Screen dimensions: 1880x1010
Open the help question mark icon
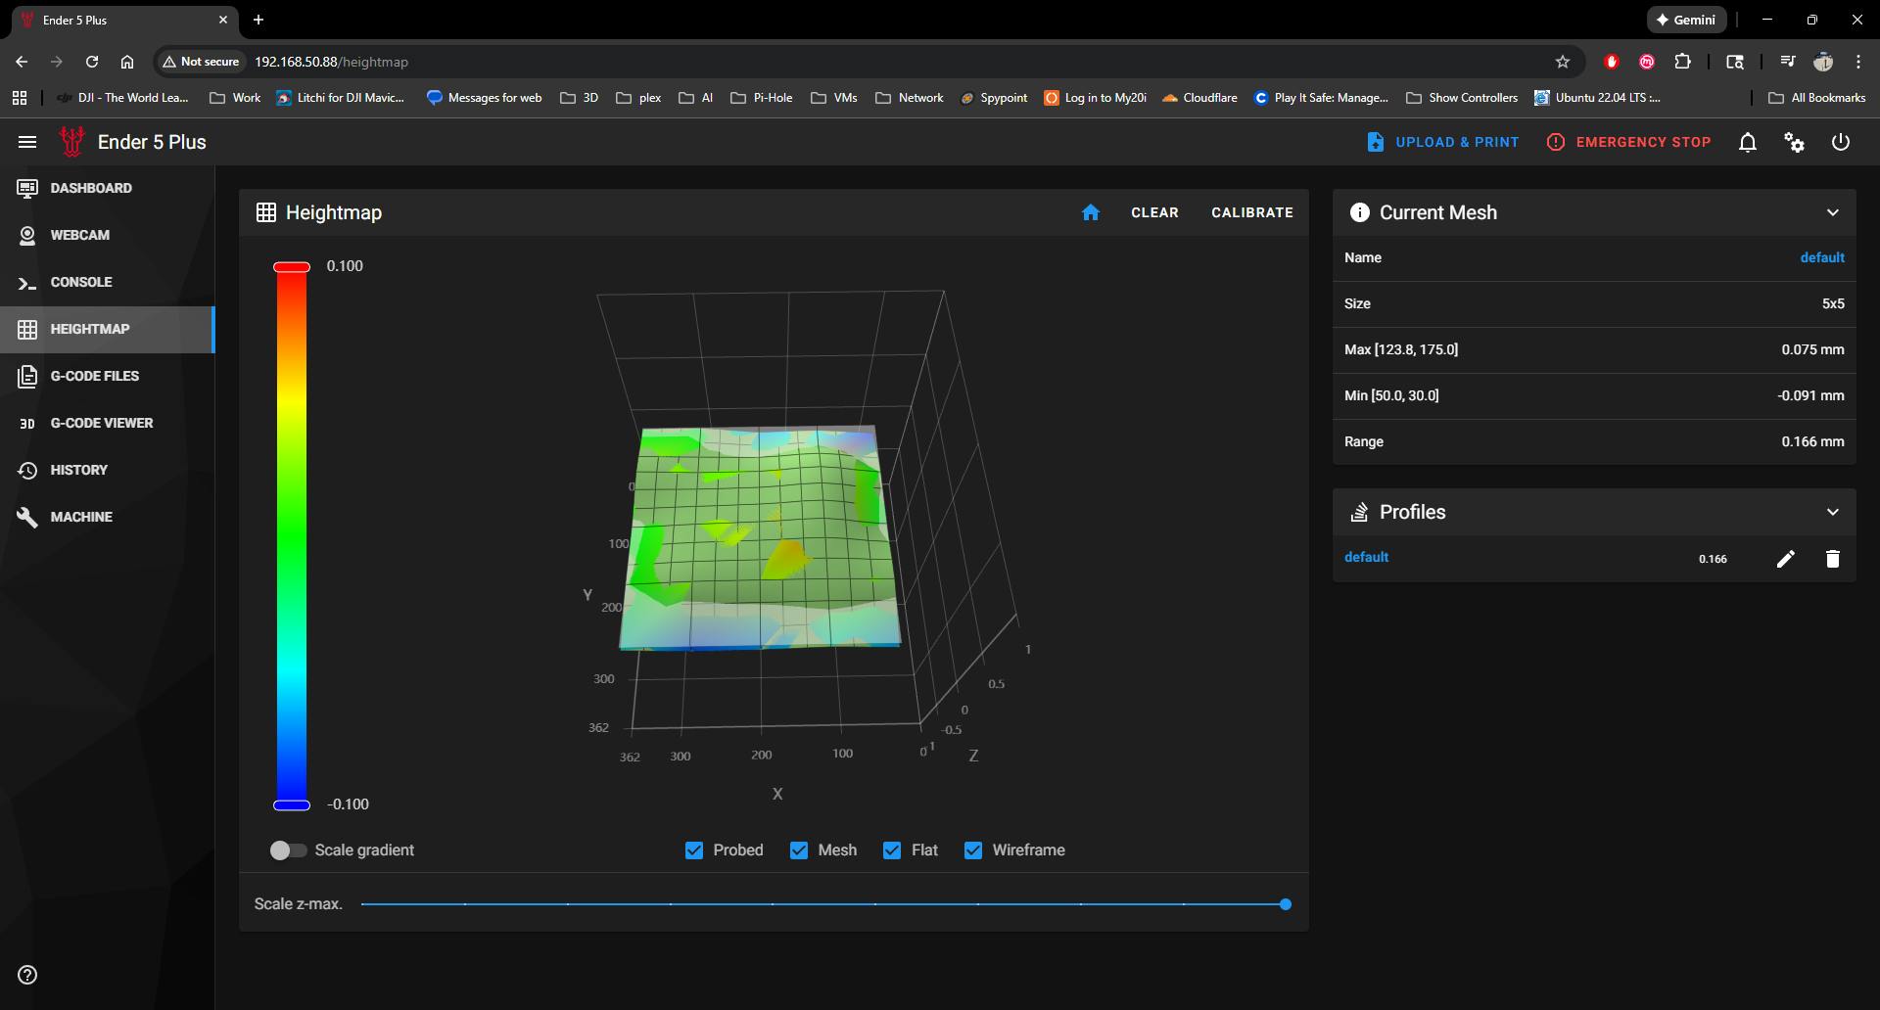(27, 975)
